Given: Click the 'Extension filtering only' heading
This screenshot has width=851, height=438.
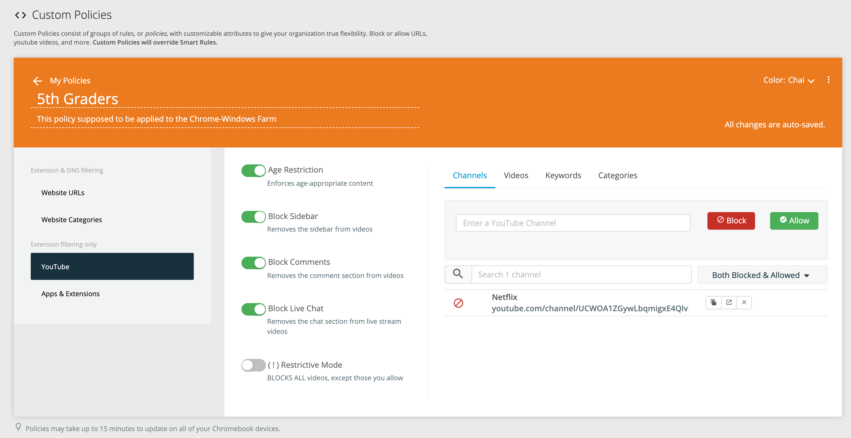Looking at the screenshot, I should [63, 244].
